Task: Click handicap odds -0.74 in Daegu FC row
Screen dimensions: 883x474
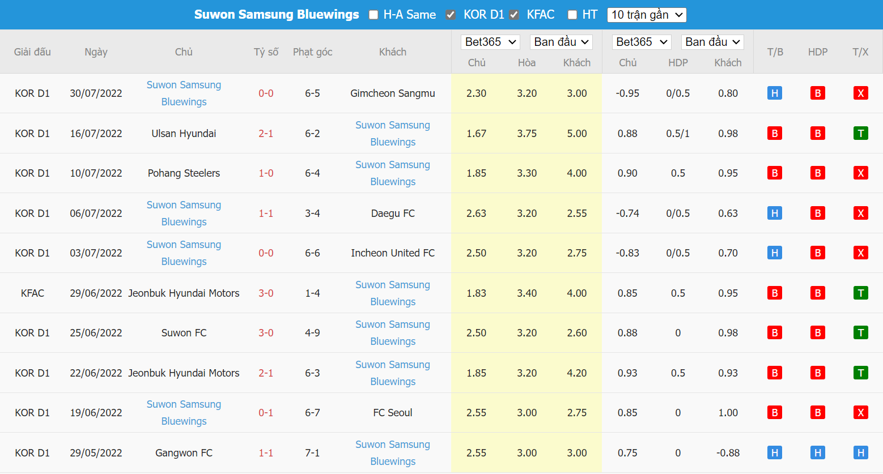Action: pos(627,213)
